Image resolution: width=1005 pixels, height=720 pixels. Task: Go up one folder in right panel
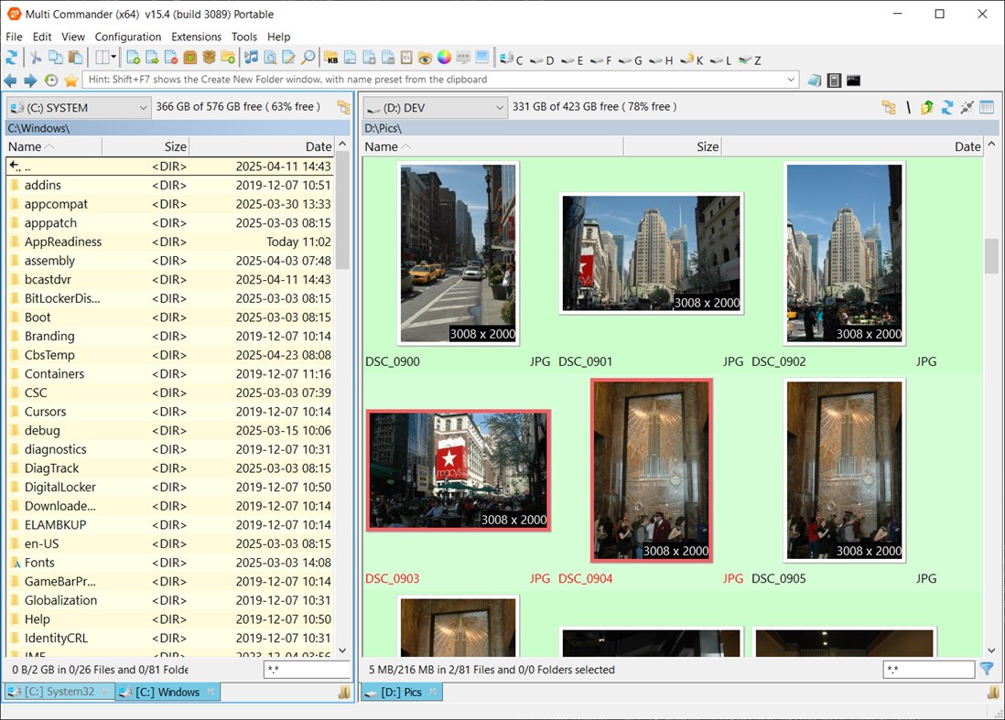point(927,107)
